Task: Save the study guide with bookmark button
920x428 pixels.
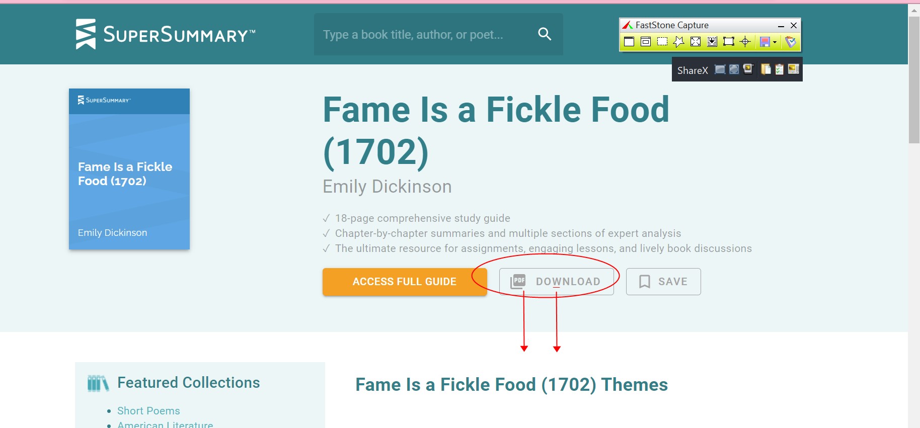Action: [x=663, y=282]
